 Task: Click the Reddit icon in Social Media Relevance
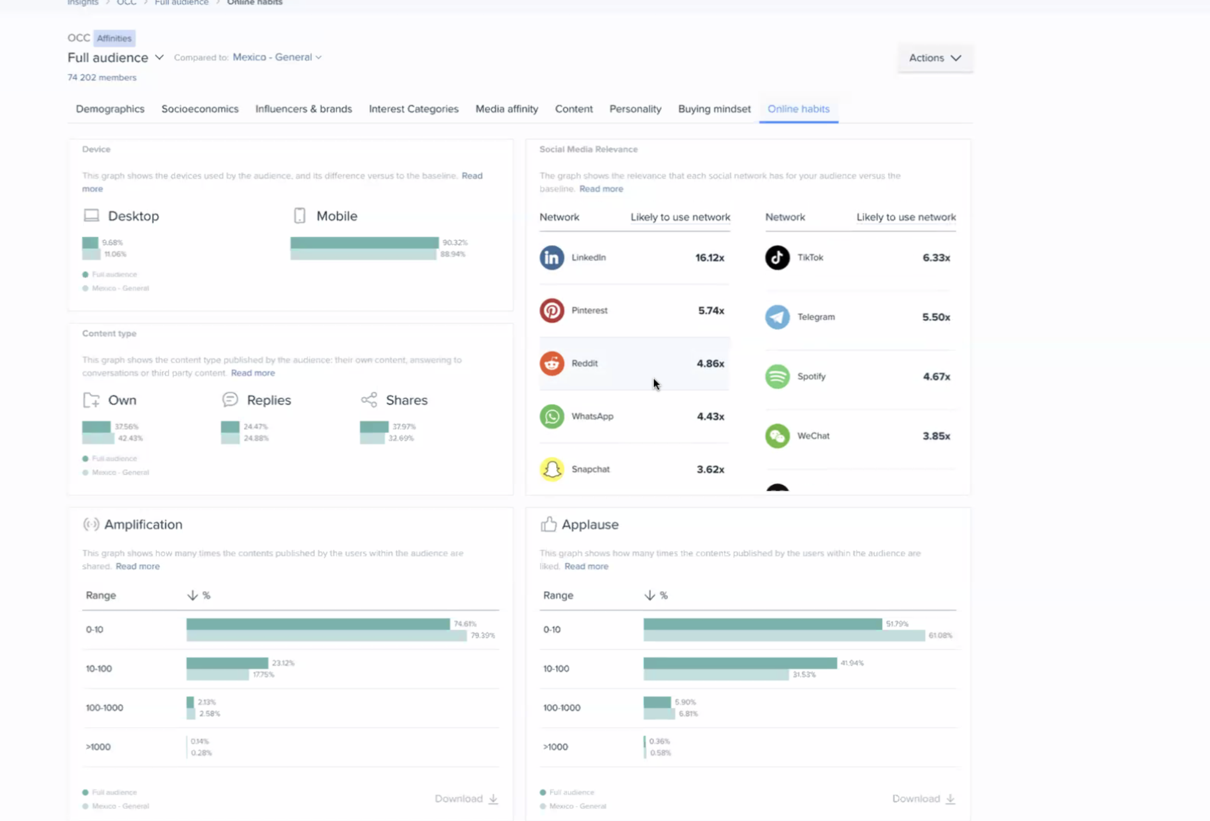tap(551, 363)
